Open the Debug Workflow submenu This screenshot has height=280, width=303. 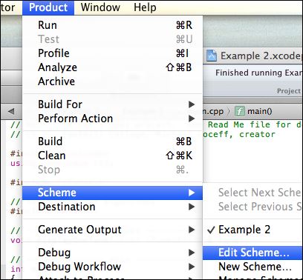[112, 267]
